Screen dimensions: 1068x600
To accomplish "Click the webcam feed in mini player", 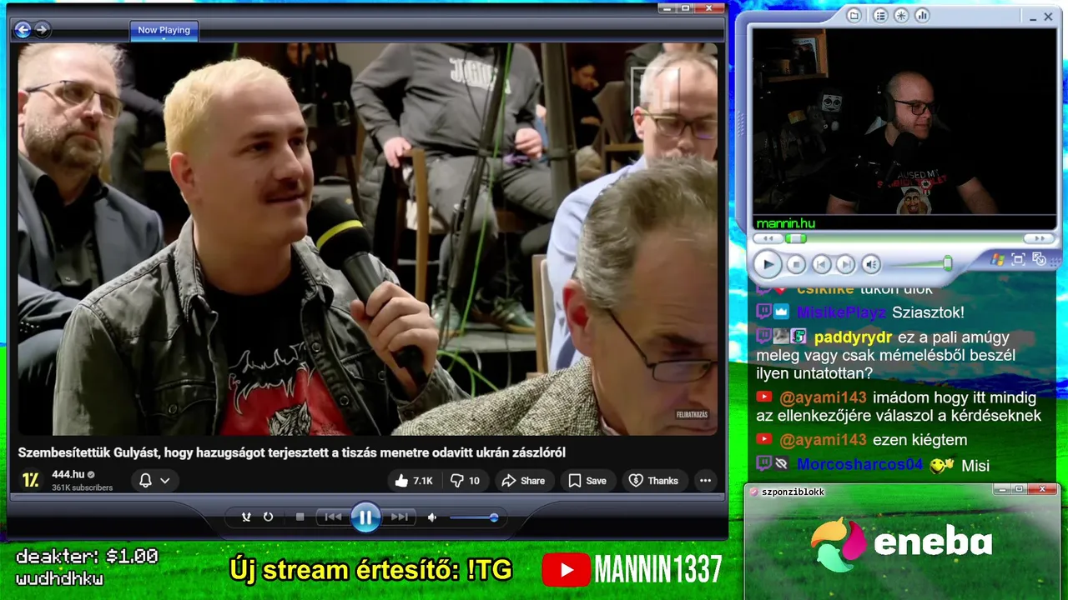I will pyautogui.click(x=904, y=121).
